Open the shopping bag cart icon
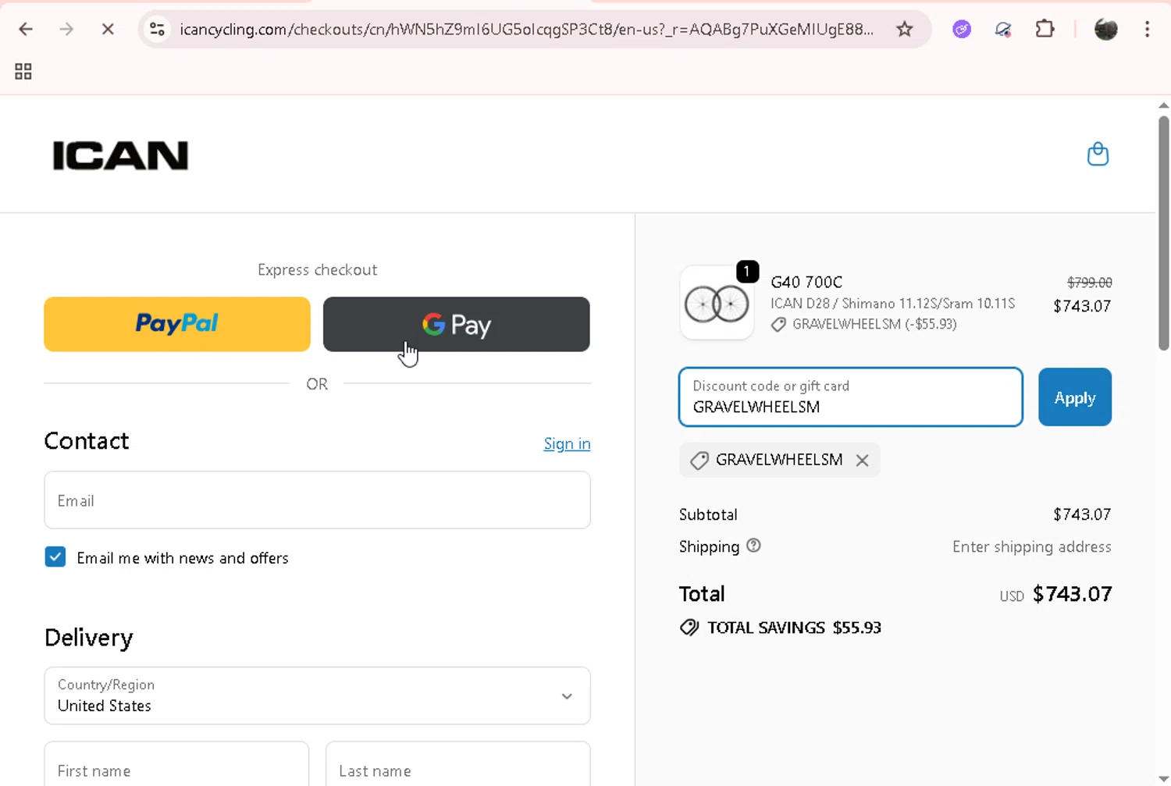The height and width of the screenshot is (786, 1171). pos(1098,154)
